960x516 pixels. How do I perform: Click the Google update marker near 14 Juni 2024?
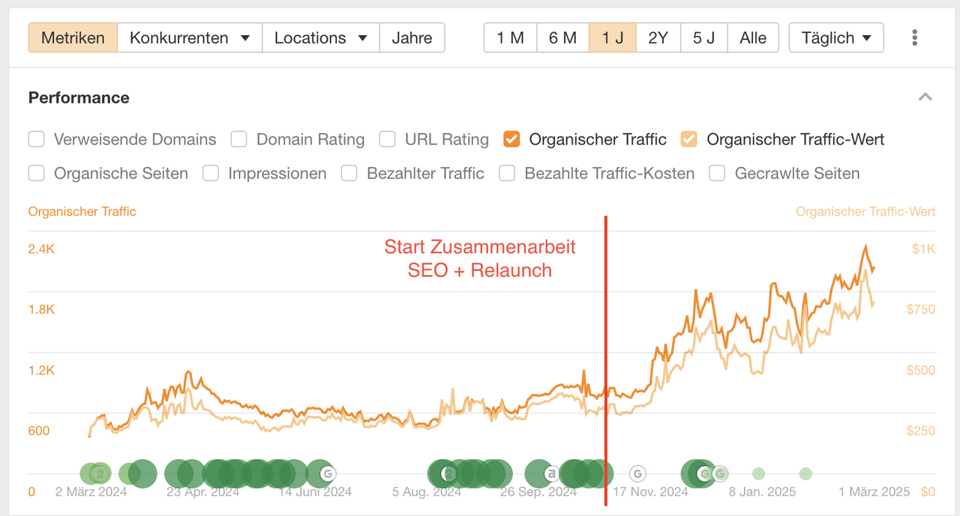pyautogui.click(x=327, y=473)
